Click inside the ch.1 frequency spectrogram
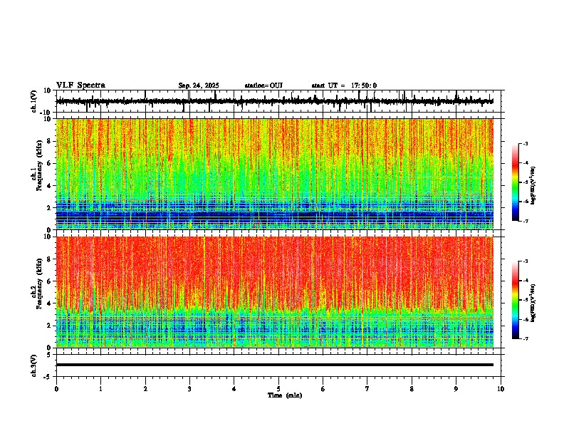Viewport: 564px width, 436px height. pyautogui.click(x=275, y=174)
